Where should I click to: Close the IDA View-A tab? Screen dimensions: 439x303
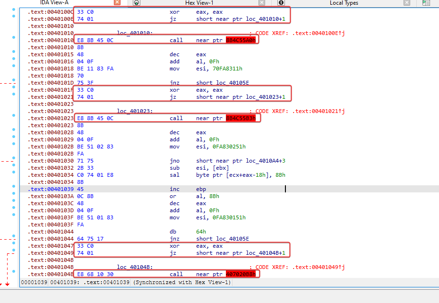[117, 2]
